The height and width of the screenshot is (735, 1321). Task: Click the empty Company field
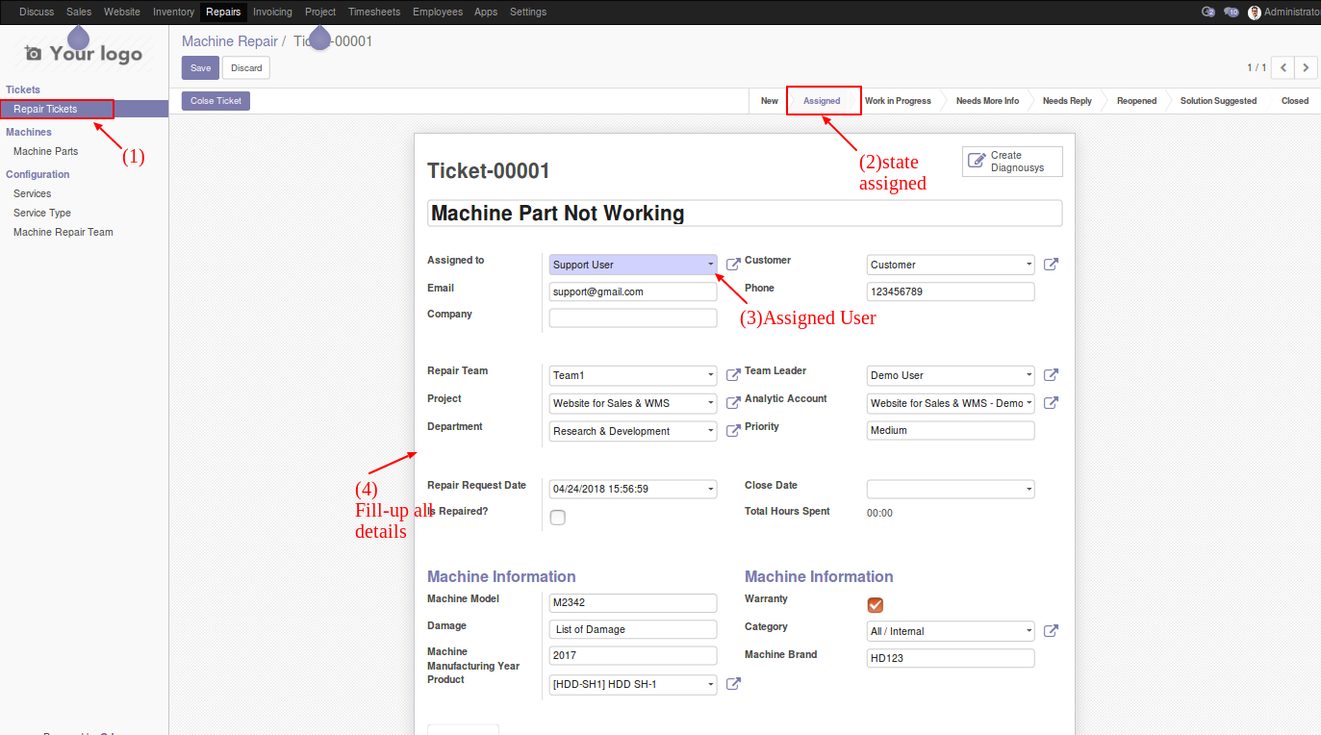tap(633, 317)
